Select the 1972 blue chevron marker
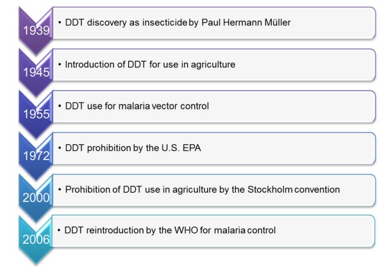This screenshot has height=267, width=388. [36, 156]
